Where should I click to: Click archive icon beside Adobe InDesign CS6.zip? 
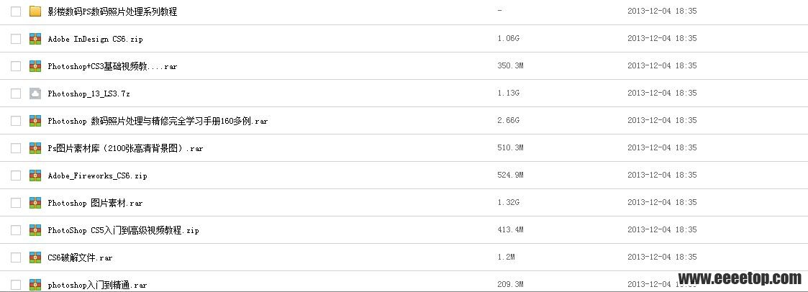pos(35,39)
